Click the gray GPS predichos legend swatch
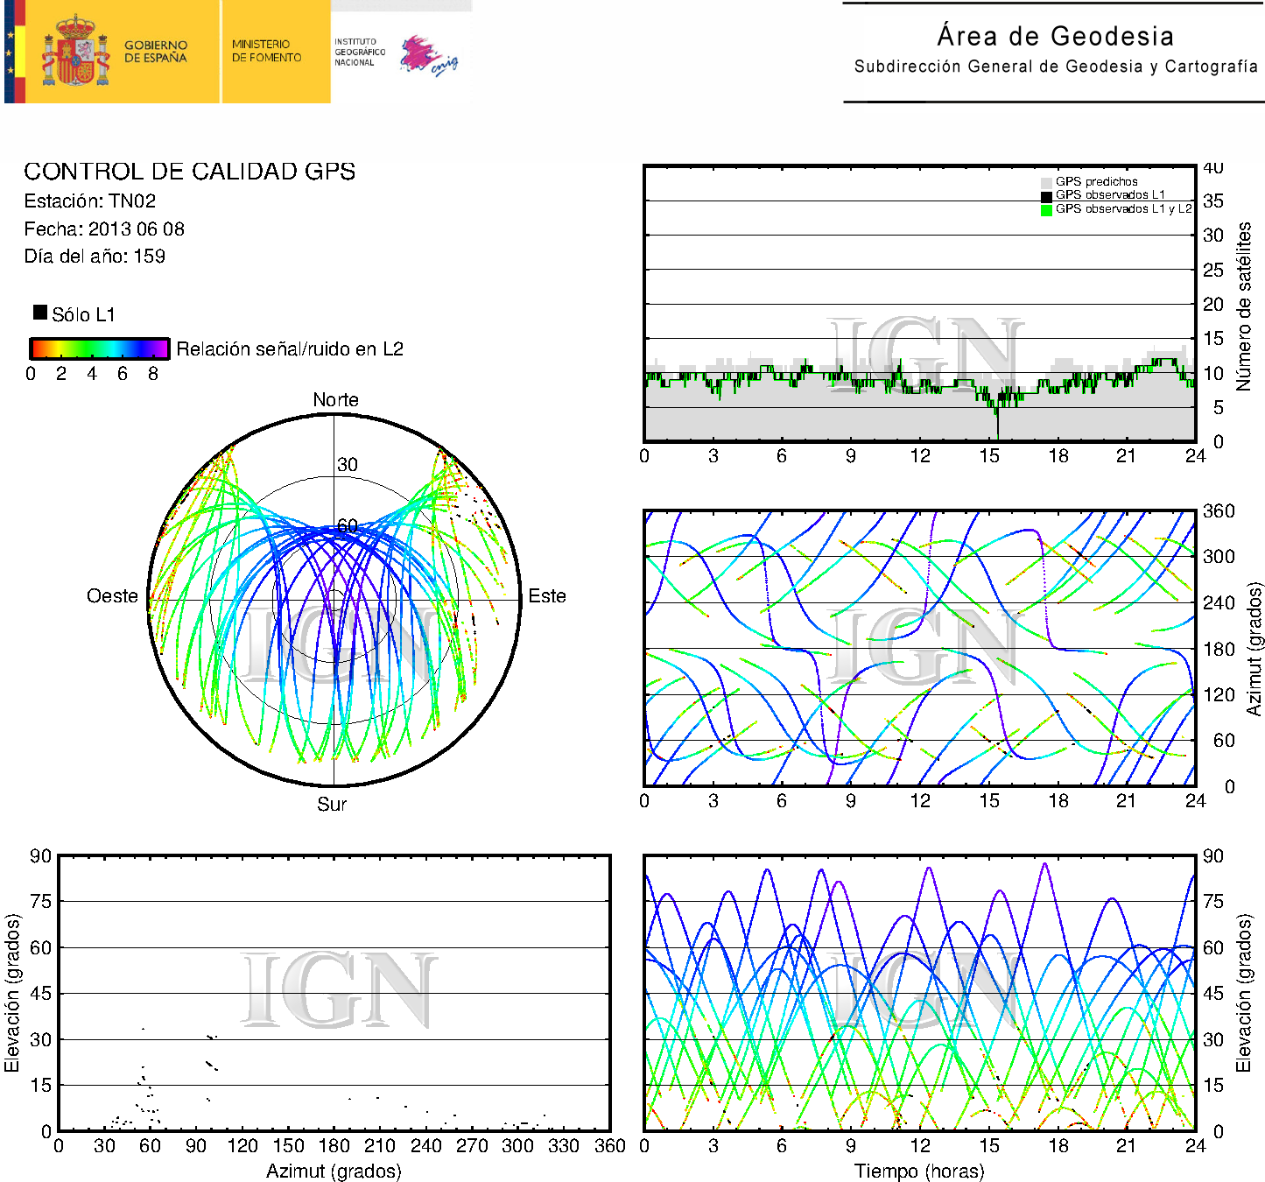 click(1046, 182)
